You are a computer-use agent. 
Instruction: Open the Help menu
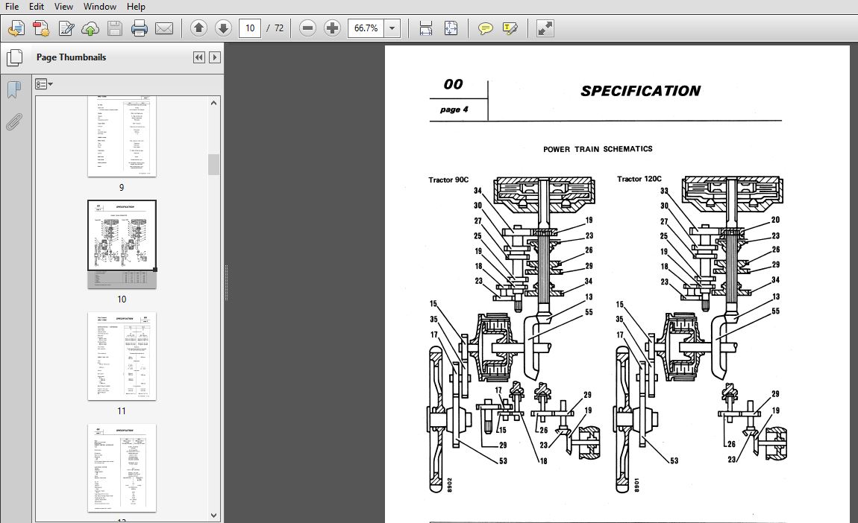click(136, 7)
